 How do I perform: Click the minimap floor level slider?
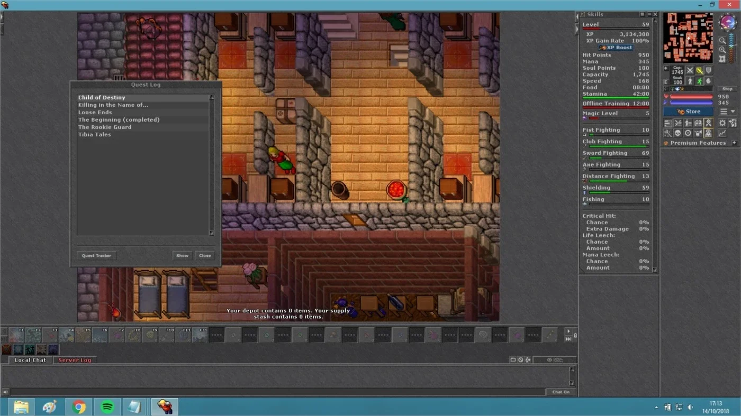731,48
